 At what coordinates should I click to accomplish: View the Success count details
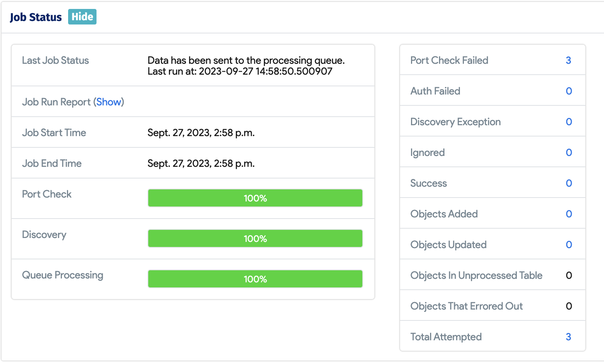point(569,183)
